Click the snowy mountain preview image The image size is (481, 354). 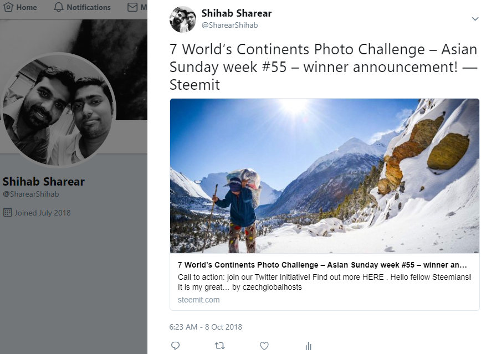coord(325,176)
